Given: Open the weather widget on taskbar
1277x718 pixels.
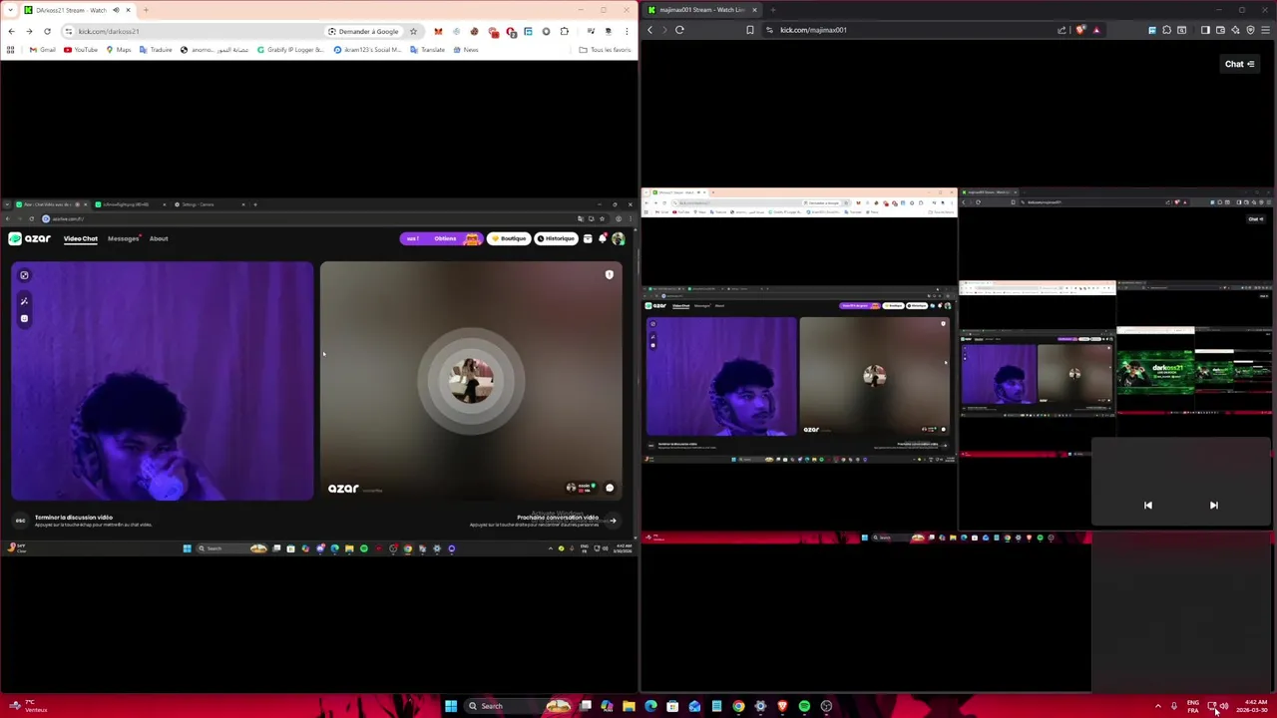Looking at the screenshot, I should click(x=28, y=706).
